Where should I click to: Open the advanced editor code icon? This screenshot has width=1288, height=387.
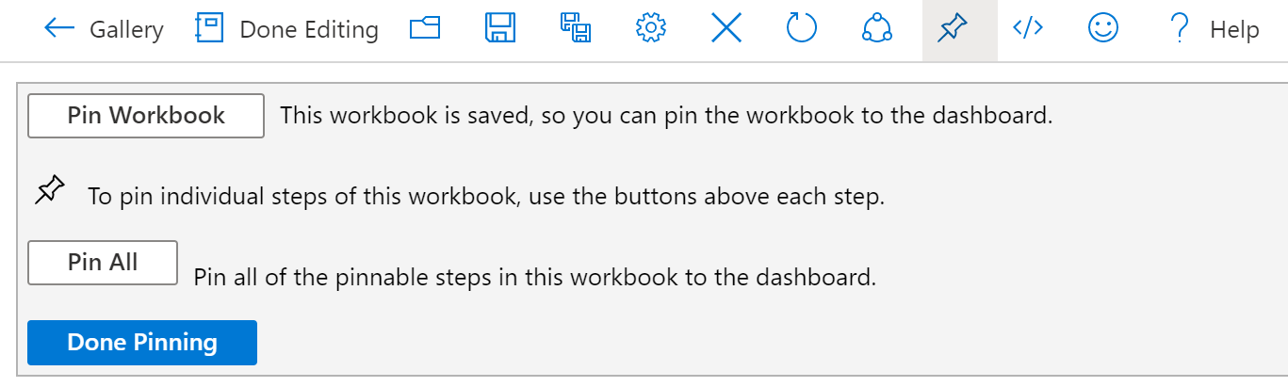click(x=1027, y=28)
